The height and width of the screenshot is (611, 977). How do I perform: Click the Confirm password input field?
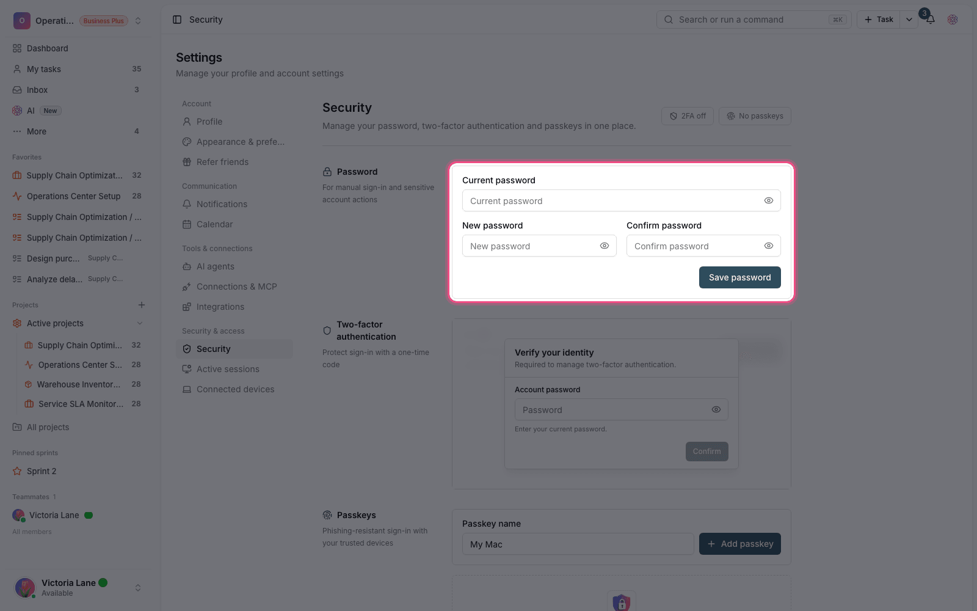(703, 246)
